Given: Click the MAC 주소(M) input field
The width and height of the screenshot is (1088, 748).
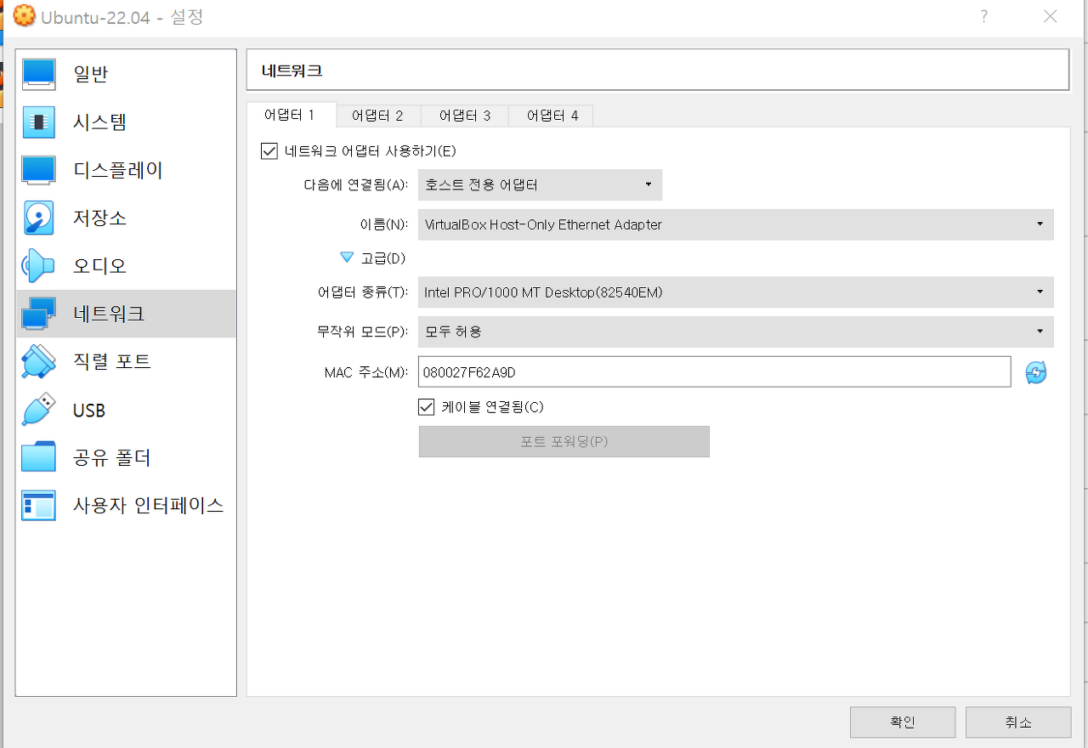Looking at the screenshot, I should point(714,371).
